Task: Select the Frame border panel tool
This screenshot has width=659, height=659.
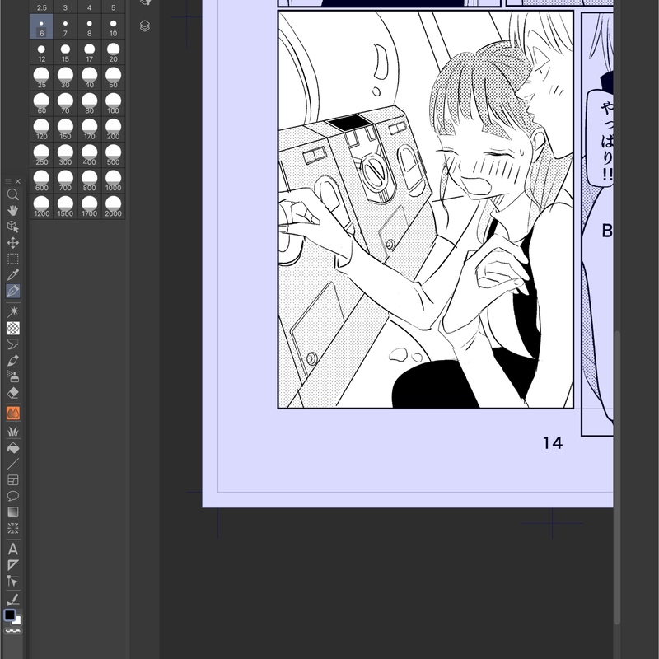Action: pyautogui.click(x=13, y=480)
